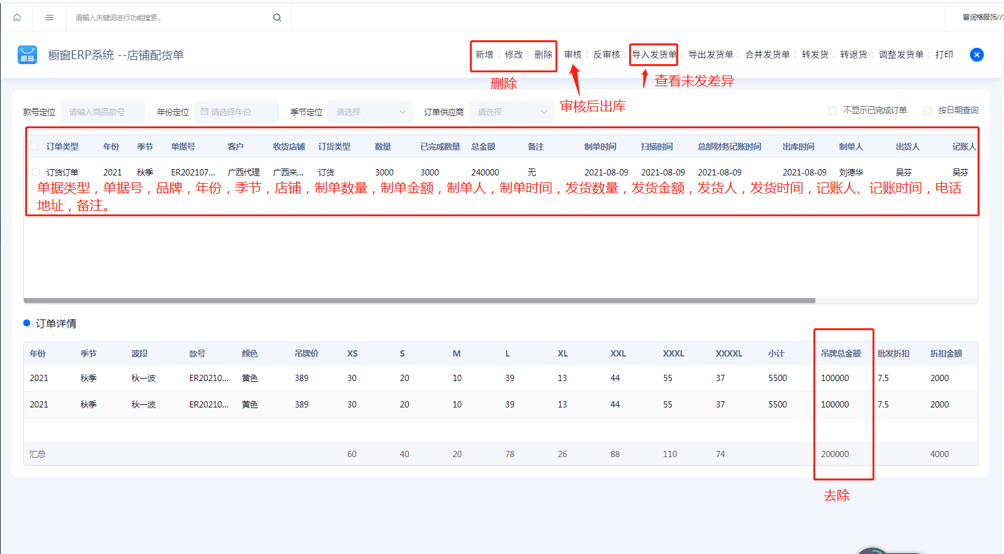1004x554 pixels.
Task: Click the function search box
Action: point(173,18)
